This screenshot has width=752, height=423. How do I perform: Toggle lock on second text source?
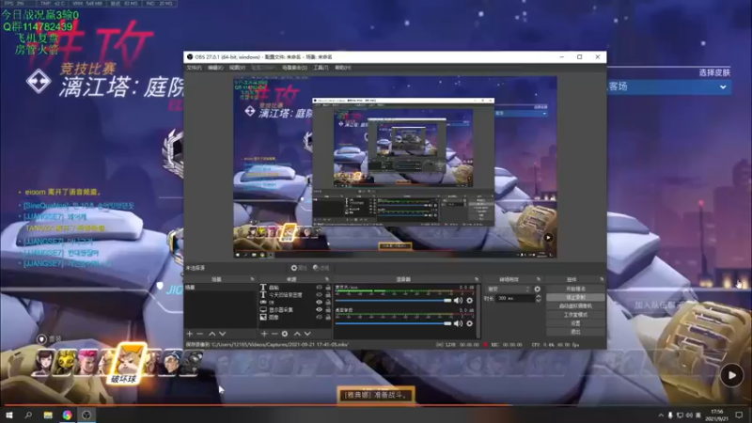tap(328, 295)
